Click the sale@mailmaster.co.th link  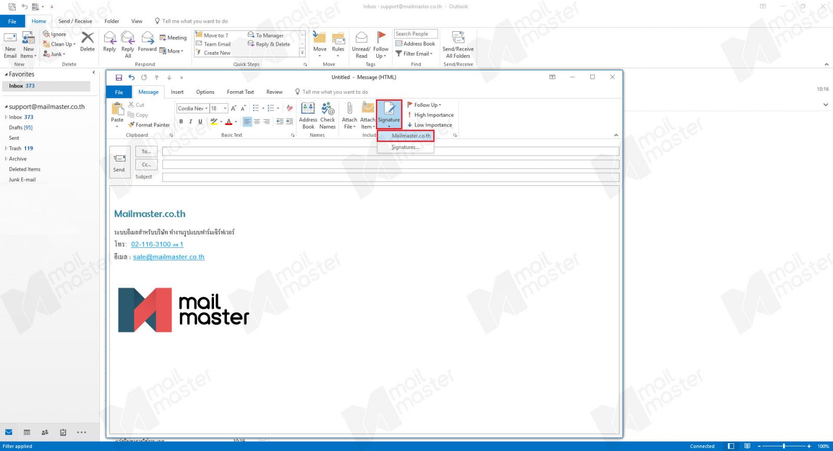(169, 257)
